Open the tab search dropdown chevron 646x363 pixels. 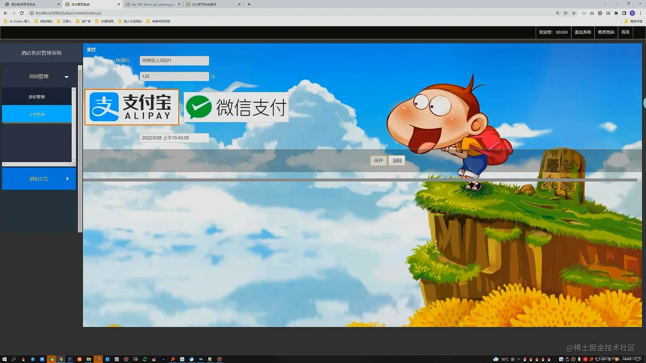coord(605,4)
